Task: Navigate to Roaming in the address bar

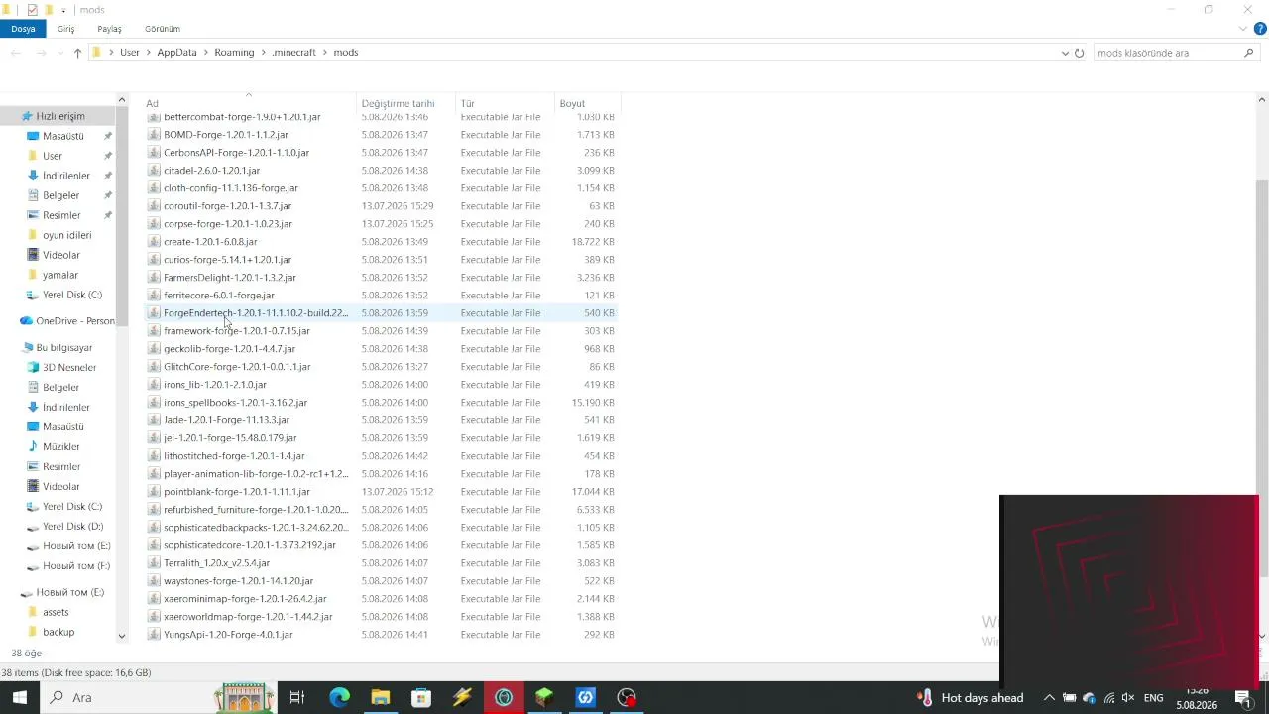Action: pyautogui.click(x=234, y=53)
